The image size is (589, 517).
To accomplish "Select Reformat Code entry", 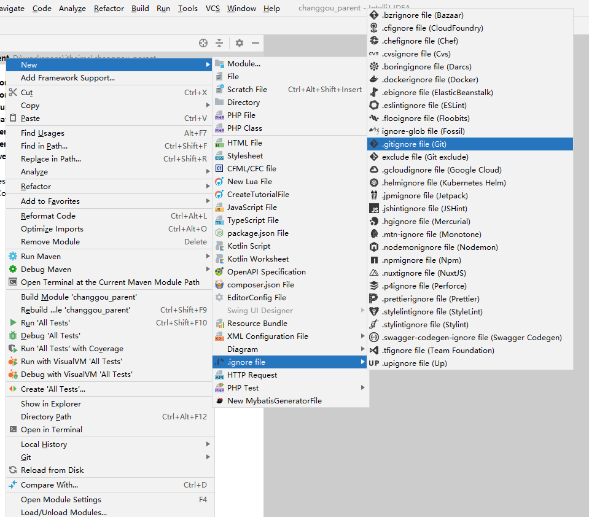I will tap(110, 216).
